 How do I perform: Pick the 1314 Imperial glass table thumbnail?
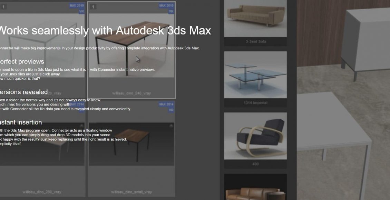[255, 75]
